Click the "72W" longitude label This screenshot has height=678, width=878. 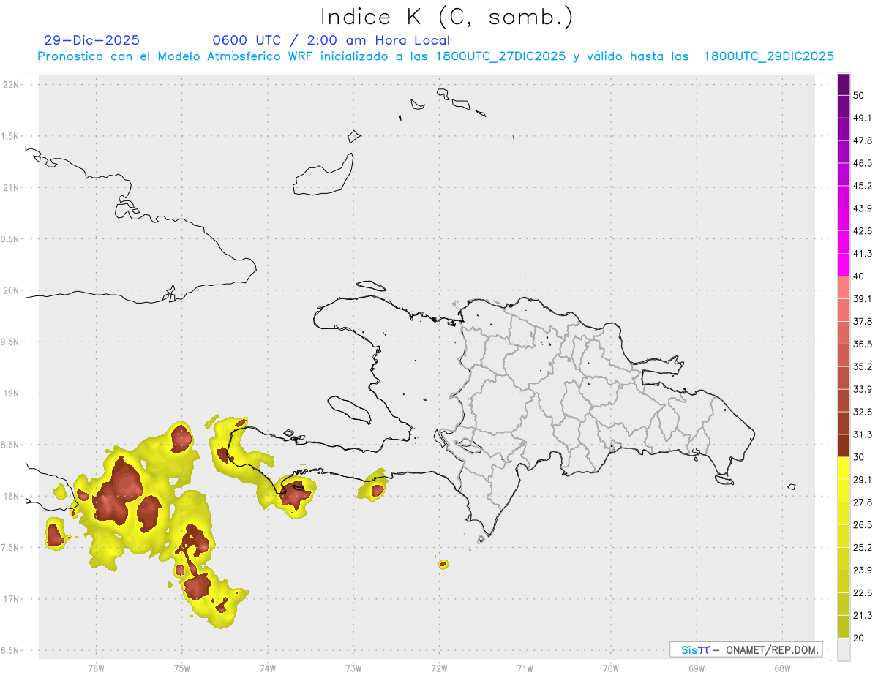pyautogui.click(x=439, y=668)
